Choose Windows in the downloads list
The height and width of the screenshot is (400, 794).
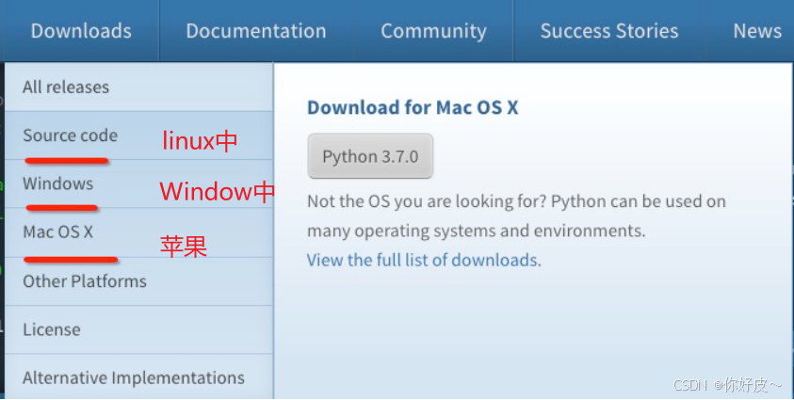(x=138, y=184)
